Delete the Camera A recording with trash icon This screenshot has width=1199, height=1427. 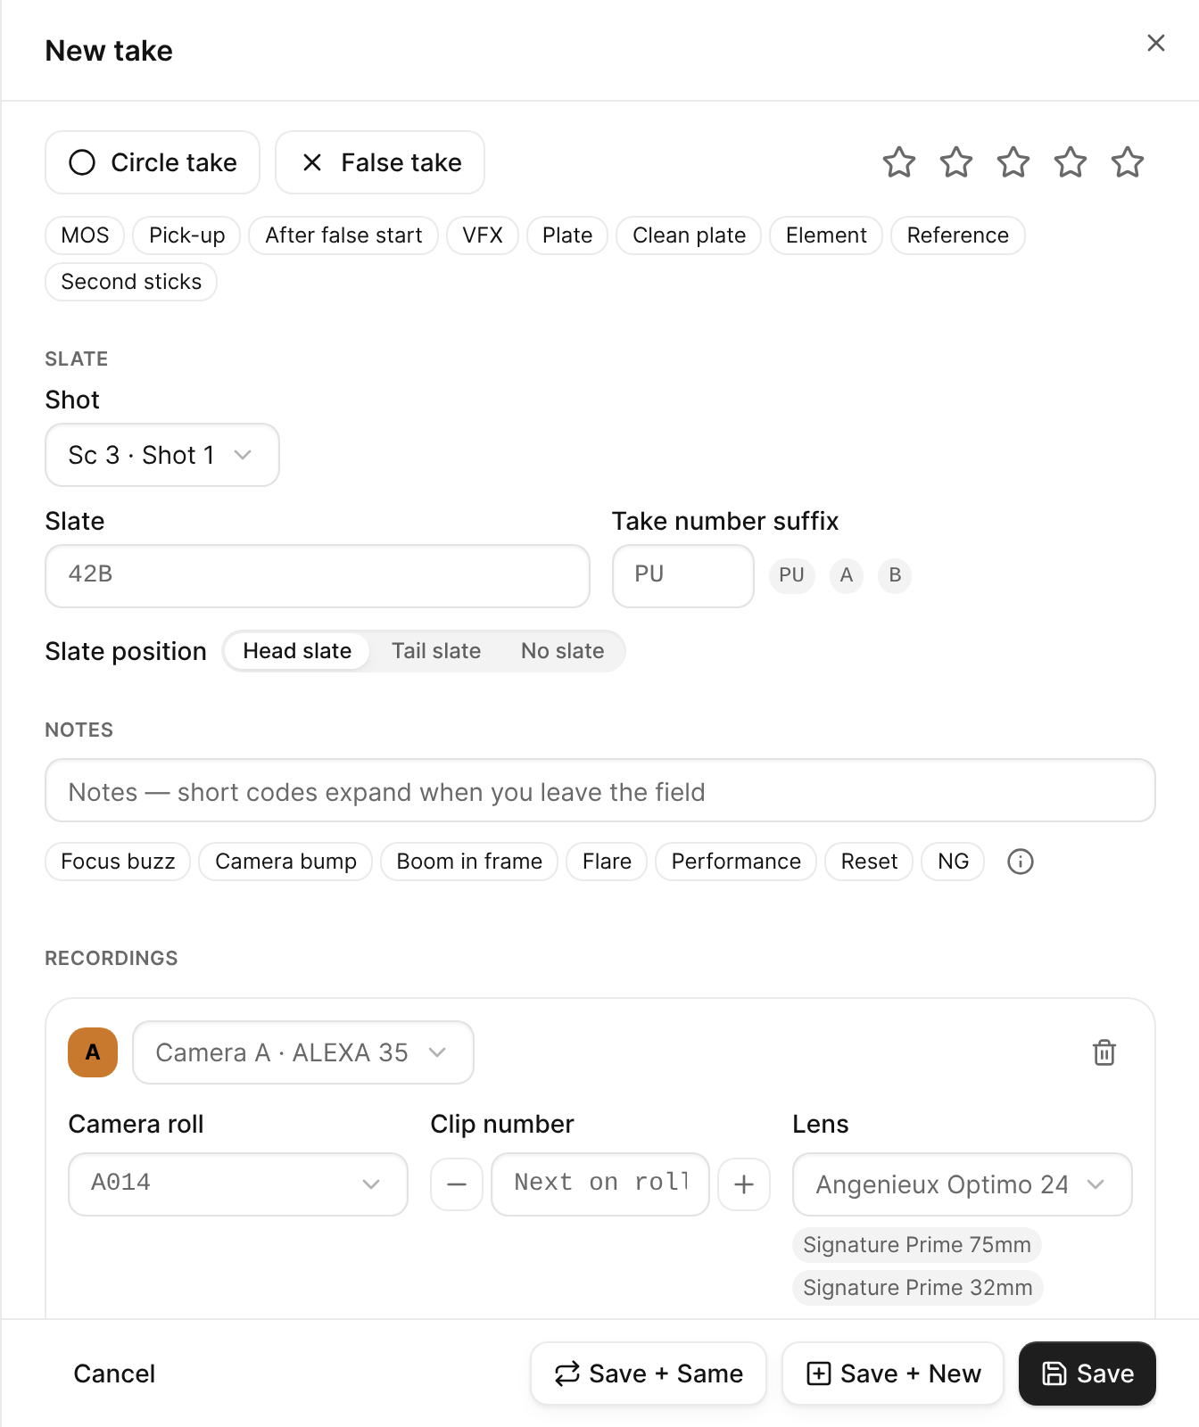[1104, 1052]
